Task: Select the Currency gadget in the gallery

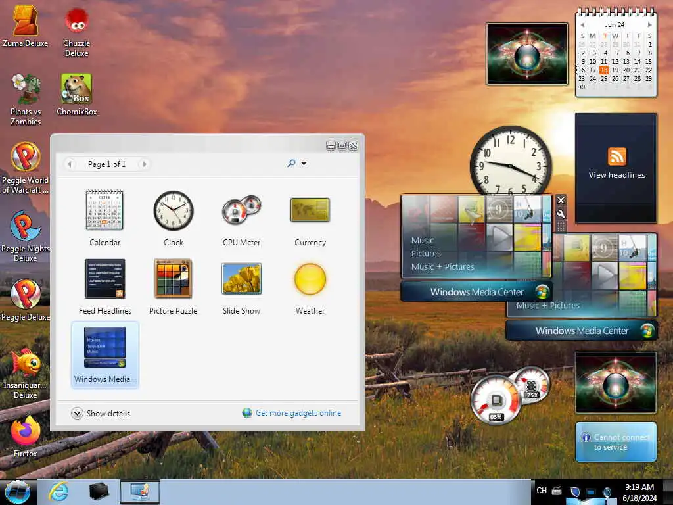Action: pyautogui.click(x=310, y=221)
